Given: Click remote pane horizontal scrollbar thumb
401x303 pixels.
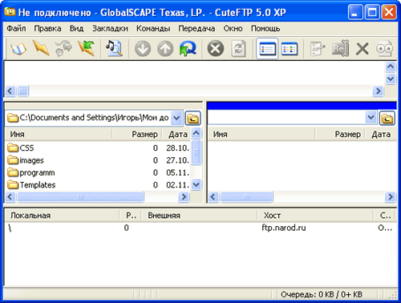Looking at the screenshot, I should [246, 197].
